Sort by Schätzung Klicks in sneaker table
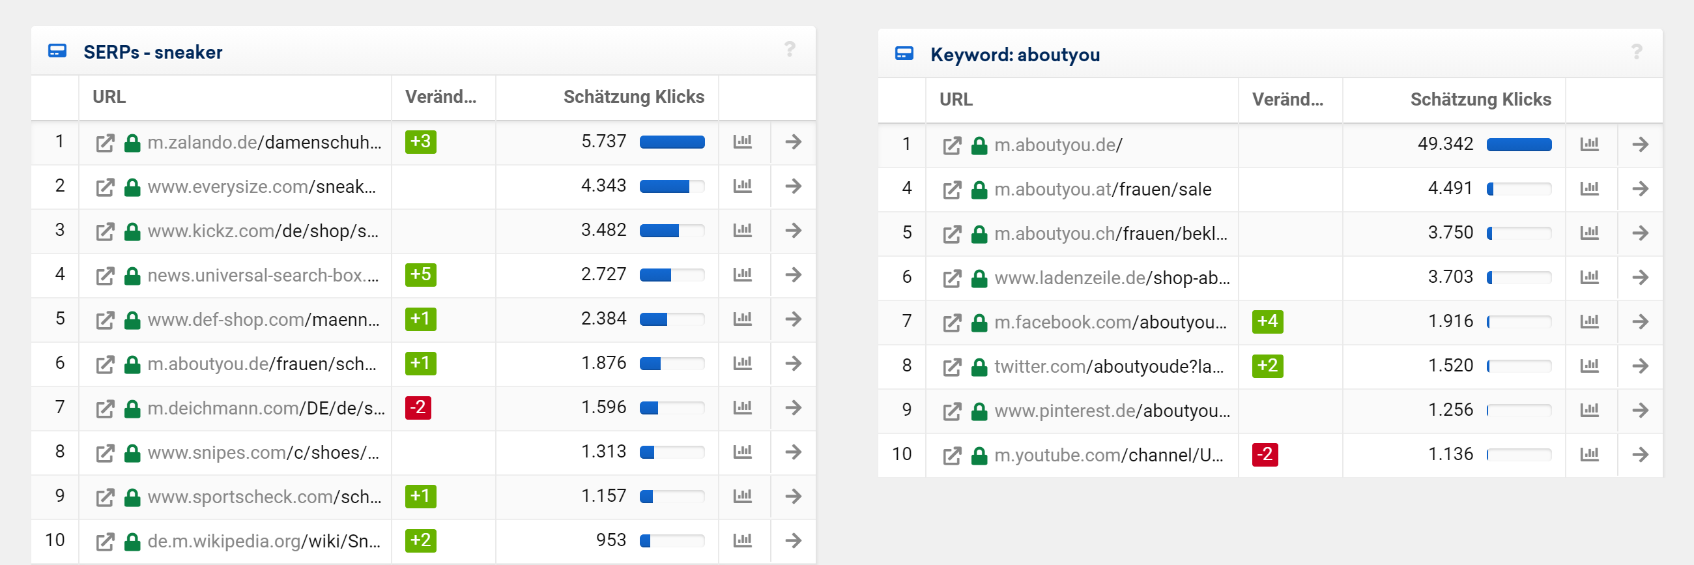The height and width of the screenshot is (565, 1694). (x=633, y=97)
